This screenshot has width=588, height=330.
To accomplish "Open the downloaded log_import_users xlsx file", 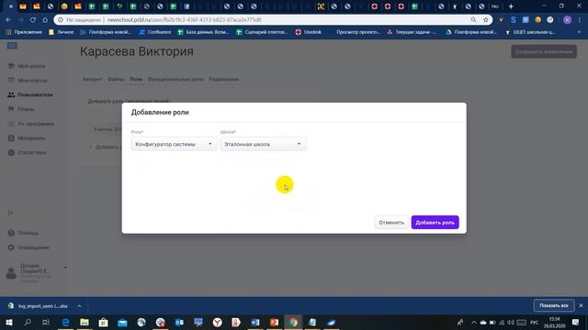I will coord(39,306).
